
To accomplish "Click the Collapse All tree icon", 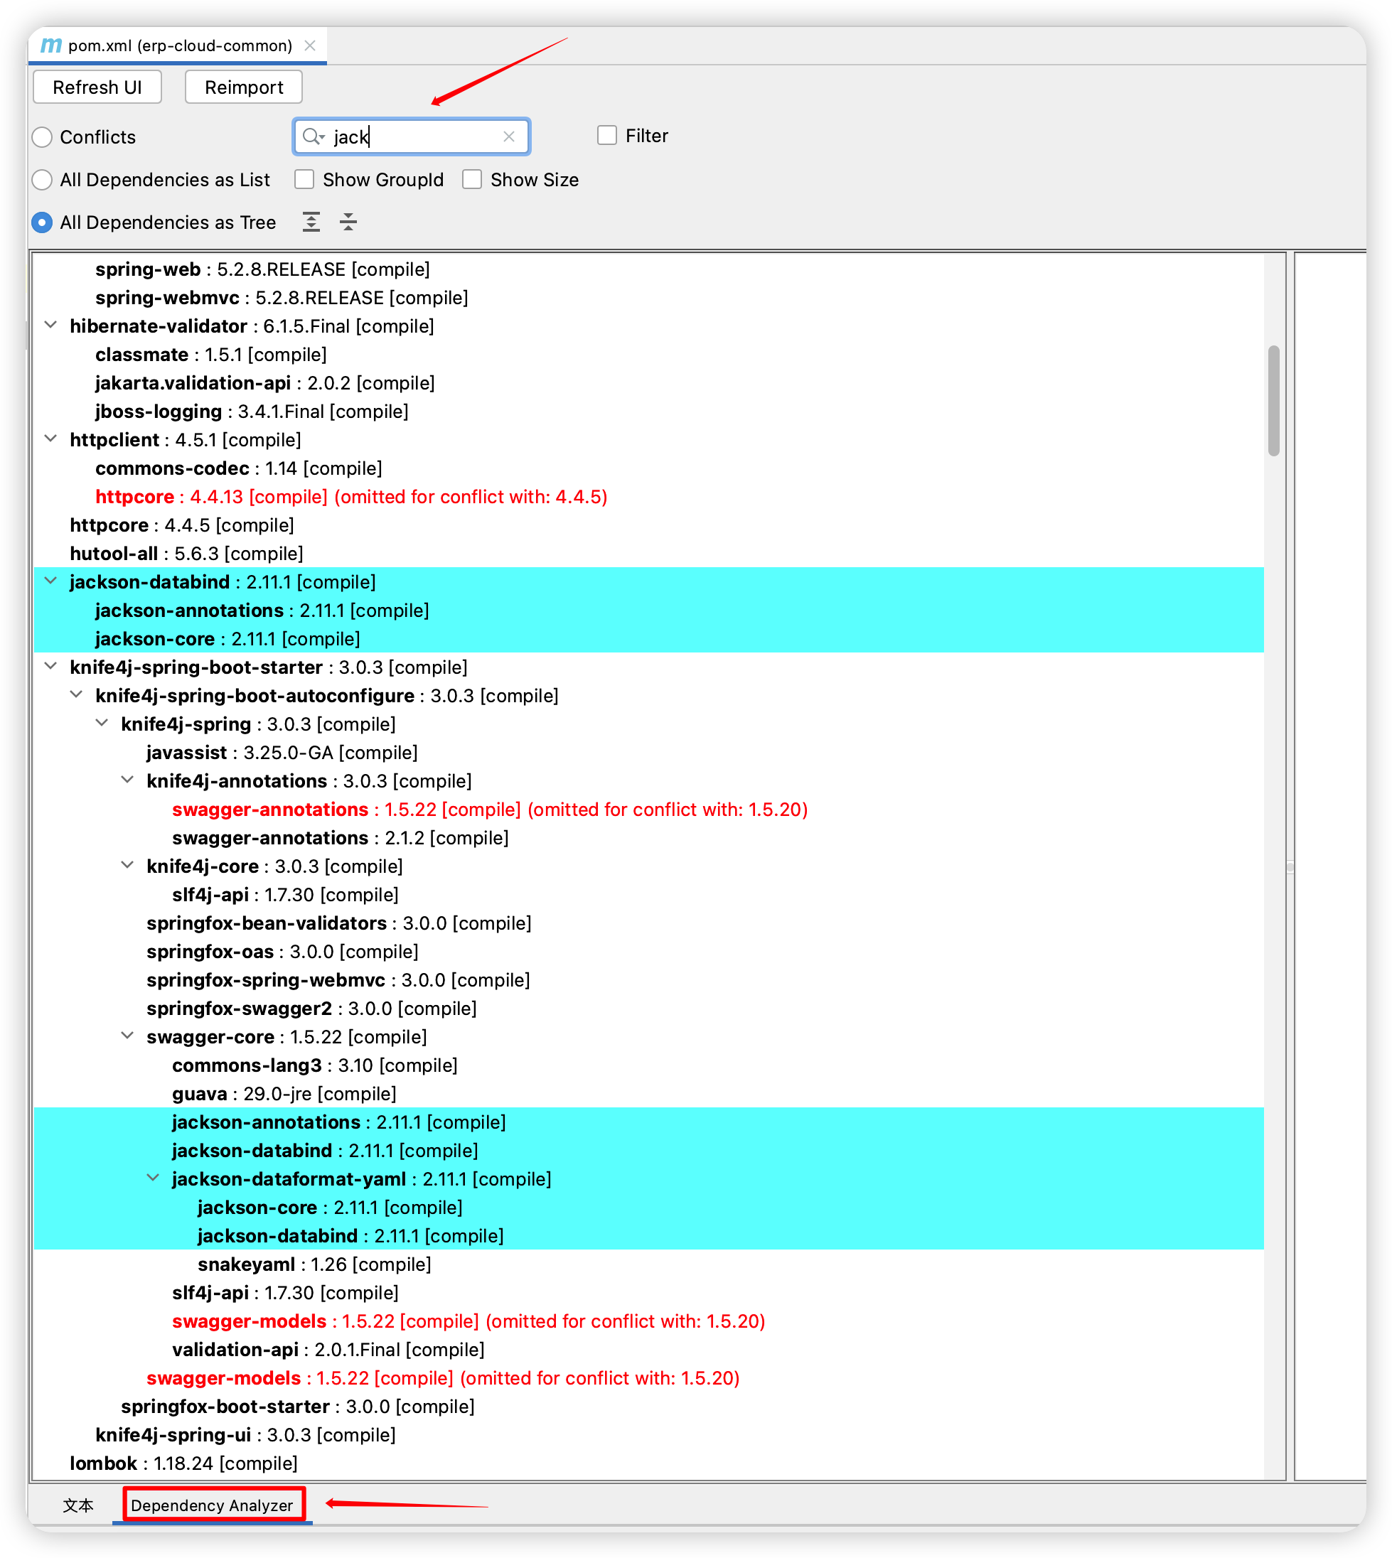I will 348,222.
